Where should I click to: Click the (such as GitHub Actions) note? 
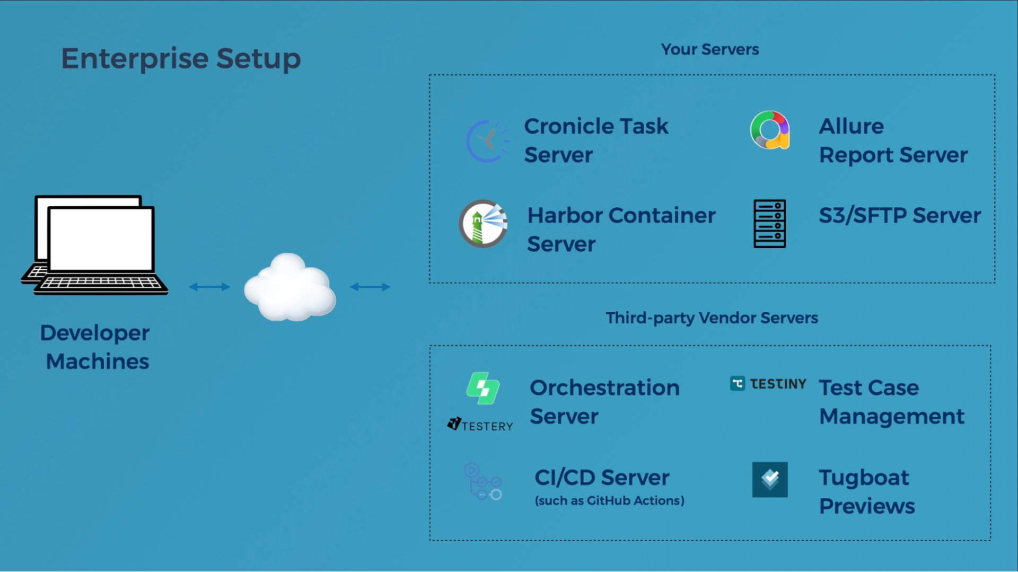point(610,500)
